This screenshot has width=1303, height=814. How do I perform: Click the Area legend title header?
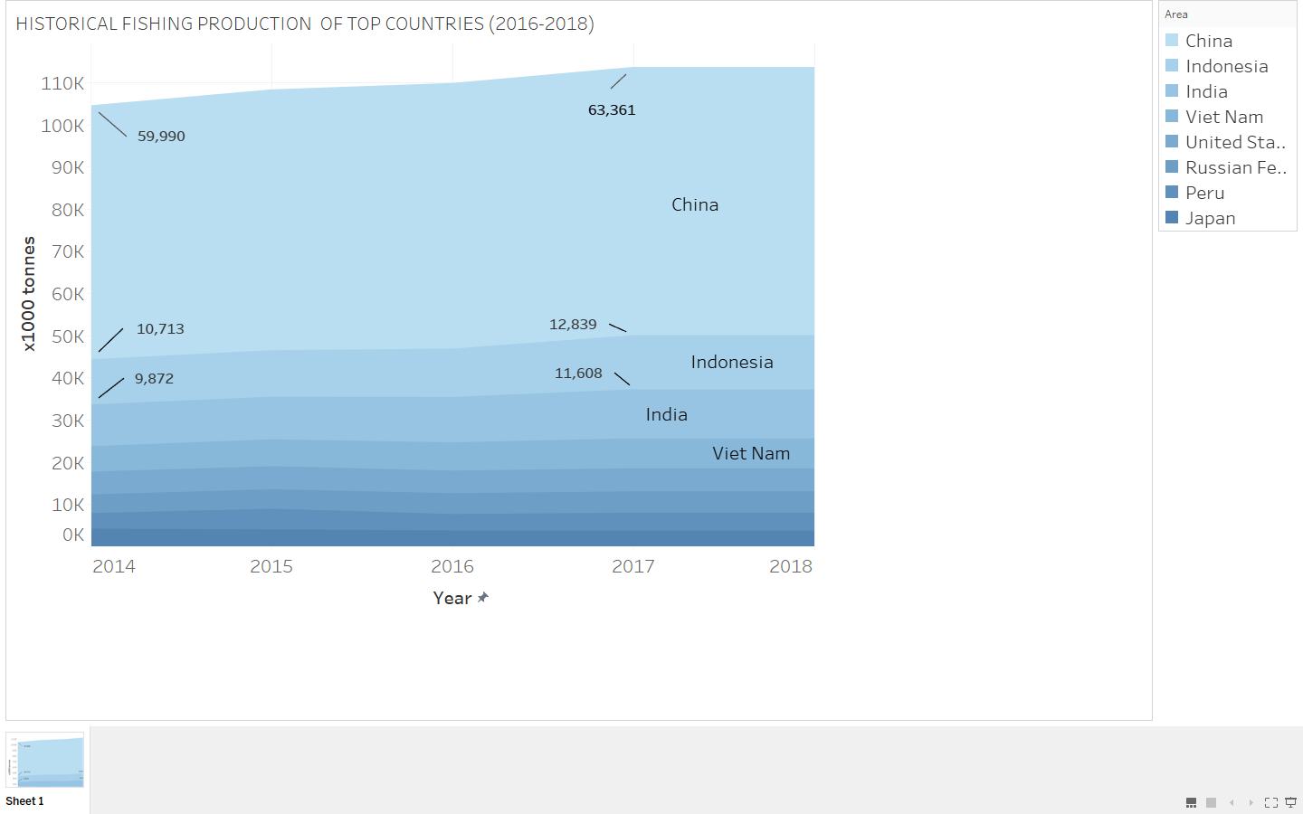tap(1176, 14)
